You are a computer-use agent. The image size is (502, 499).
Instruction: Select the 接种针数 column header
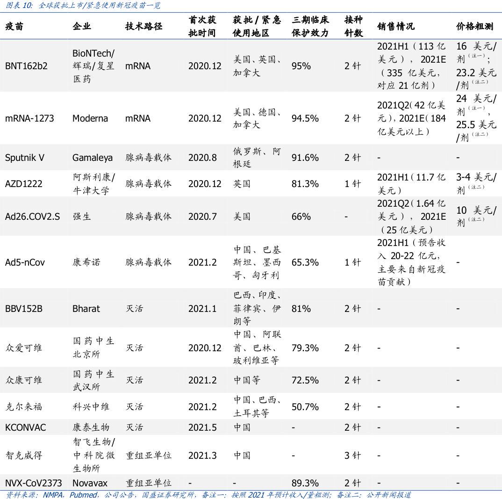(353, 26)
